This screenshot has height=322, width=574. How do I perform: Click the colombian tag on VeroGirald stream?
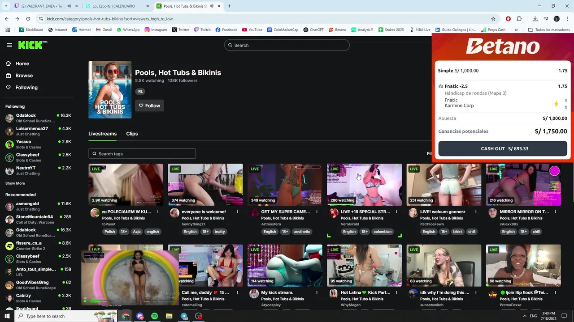point(383,232)
